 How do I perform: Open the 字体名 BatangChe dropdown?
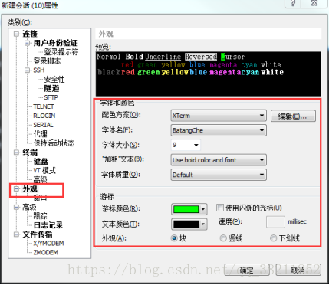pos(219,130)
